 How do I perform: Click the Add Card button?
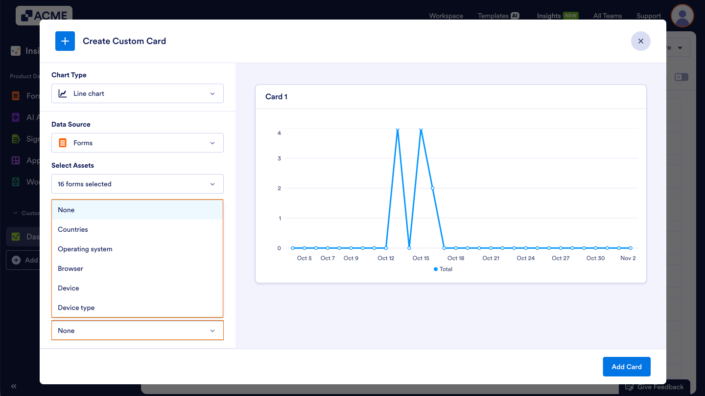point(626,366)
